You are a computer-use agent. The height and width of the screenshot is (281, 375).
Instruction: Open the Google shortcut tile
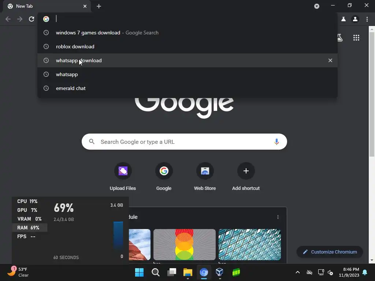164,177
